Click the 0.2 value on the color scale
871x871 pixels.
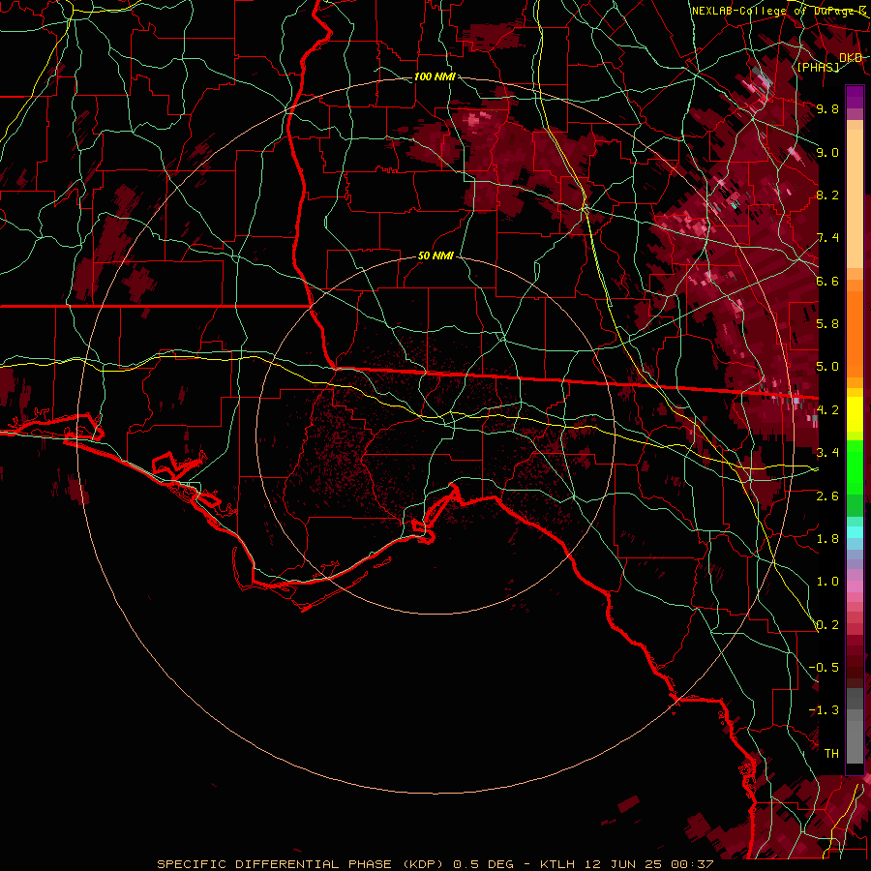(827, 625)
